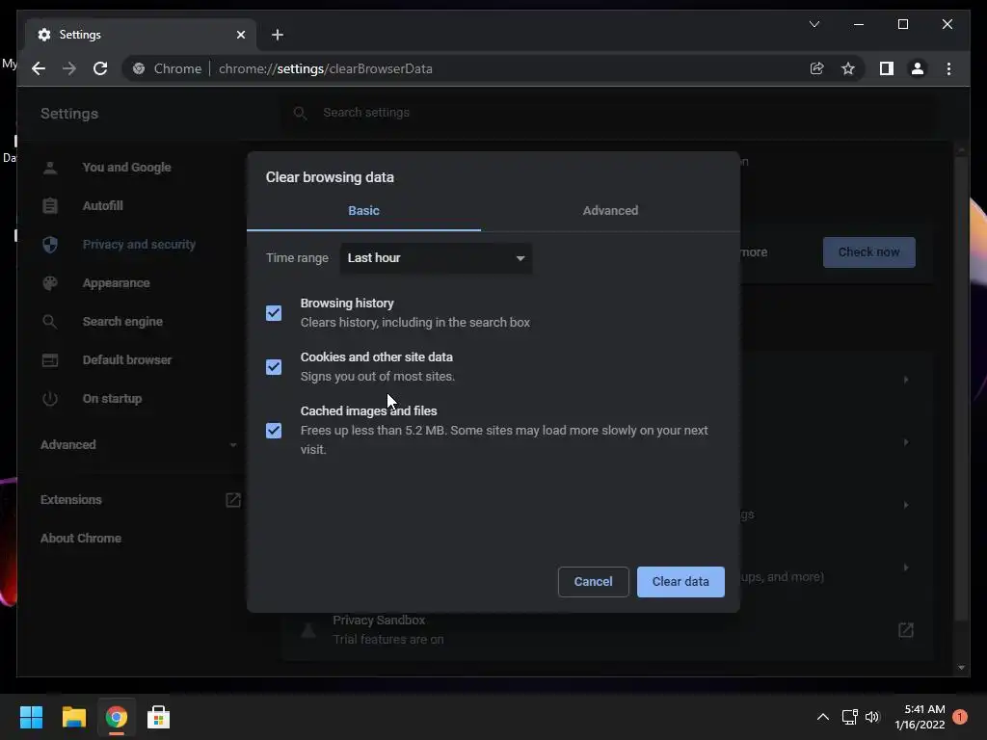Open About Chrome page
The width and height of the screenshot is (987, 740).
(81, 538)
